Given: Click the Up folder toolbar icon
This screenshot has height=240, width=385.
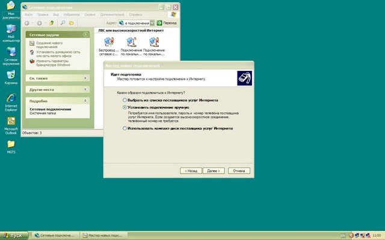Looking at the screenshot, I should tap(52, 23).
